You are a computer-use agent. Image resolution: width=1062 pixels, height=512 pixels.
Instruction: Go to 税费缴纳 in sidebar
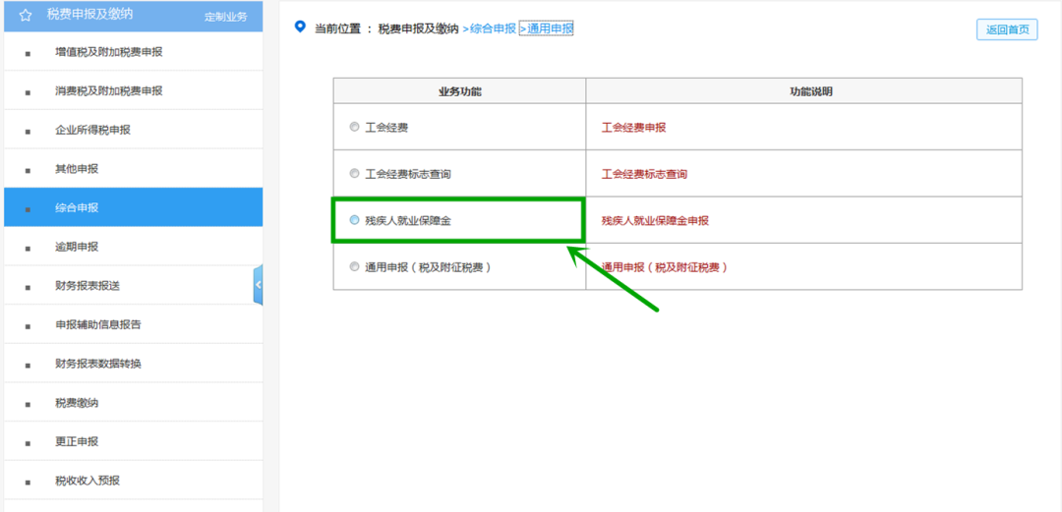click(x=134, y=403)
